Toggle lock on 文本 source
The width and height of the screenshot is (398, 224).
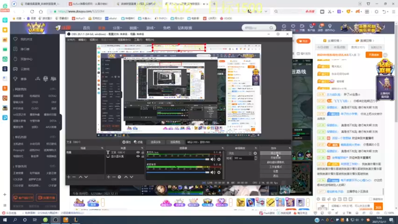click(143, 152)
